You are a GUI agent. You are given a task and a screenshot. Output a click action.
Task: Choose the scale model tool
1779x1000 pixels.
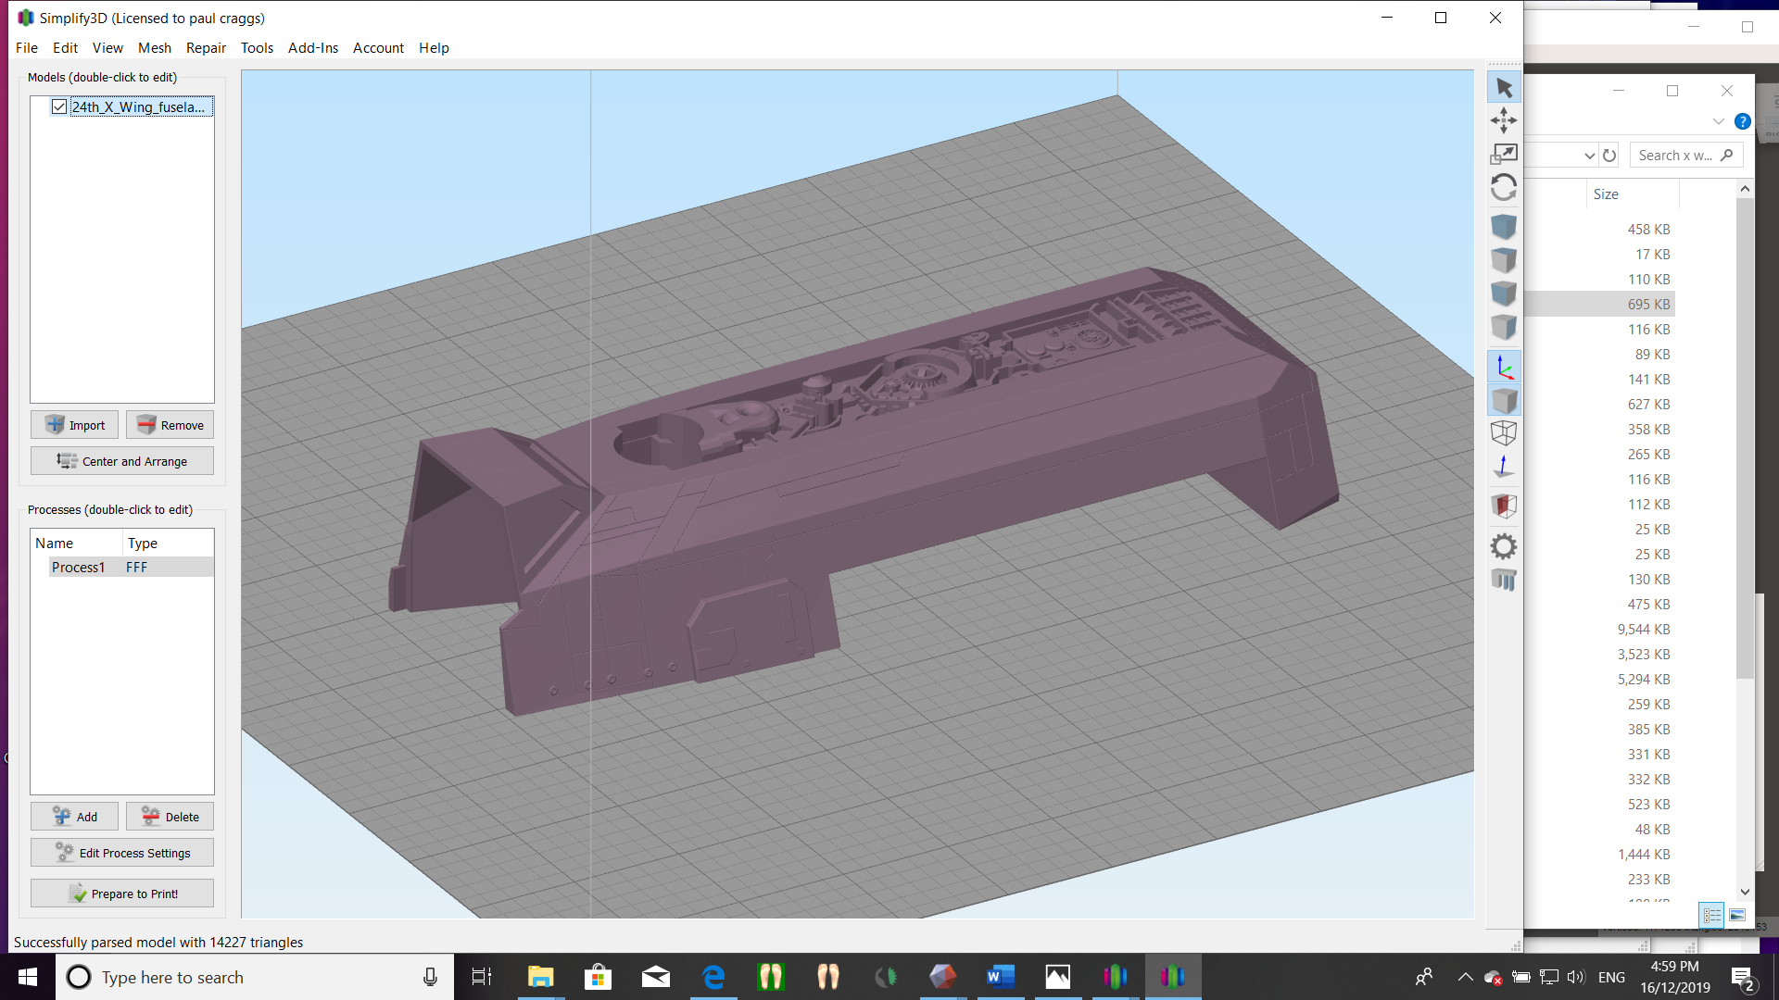(1504, 154)
